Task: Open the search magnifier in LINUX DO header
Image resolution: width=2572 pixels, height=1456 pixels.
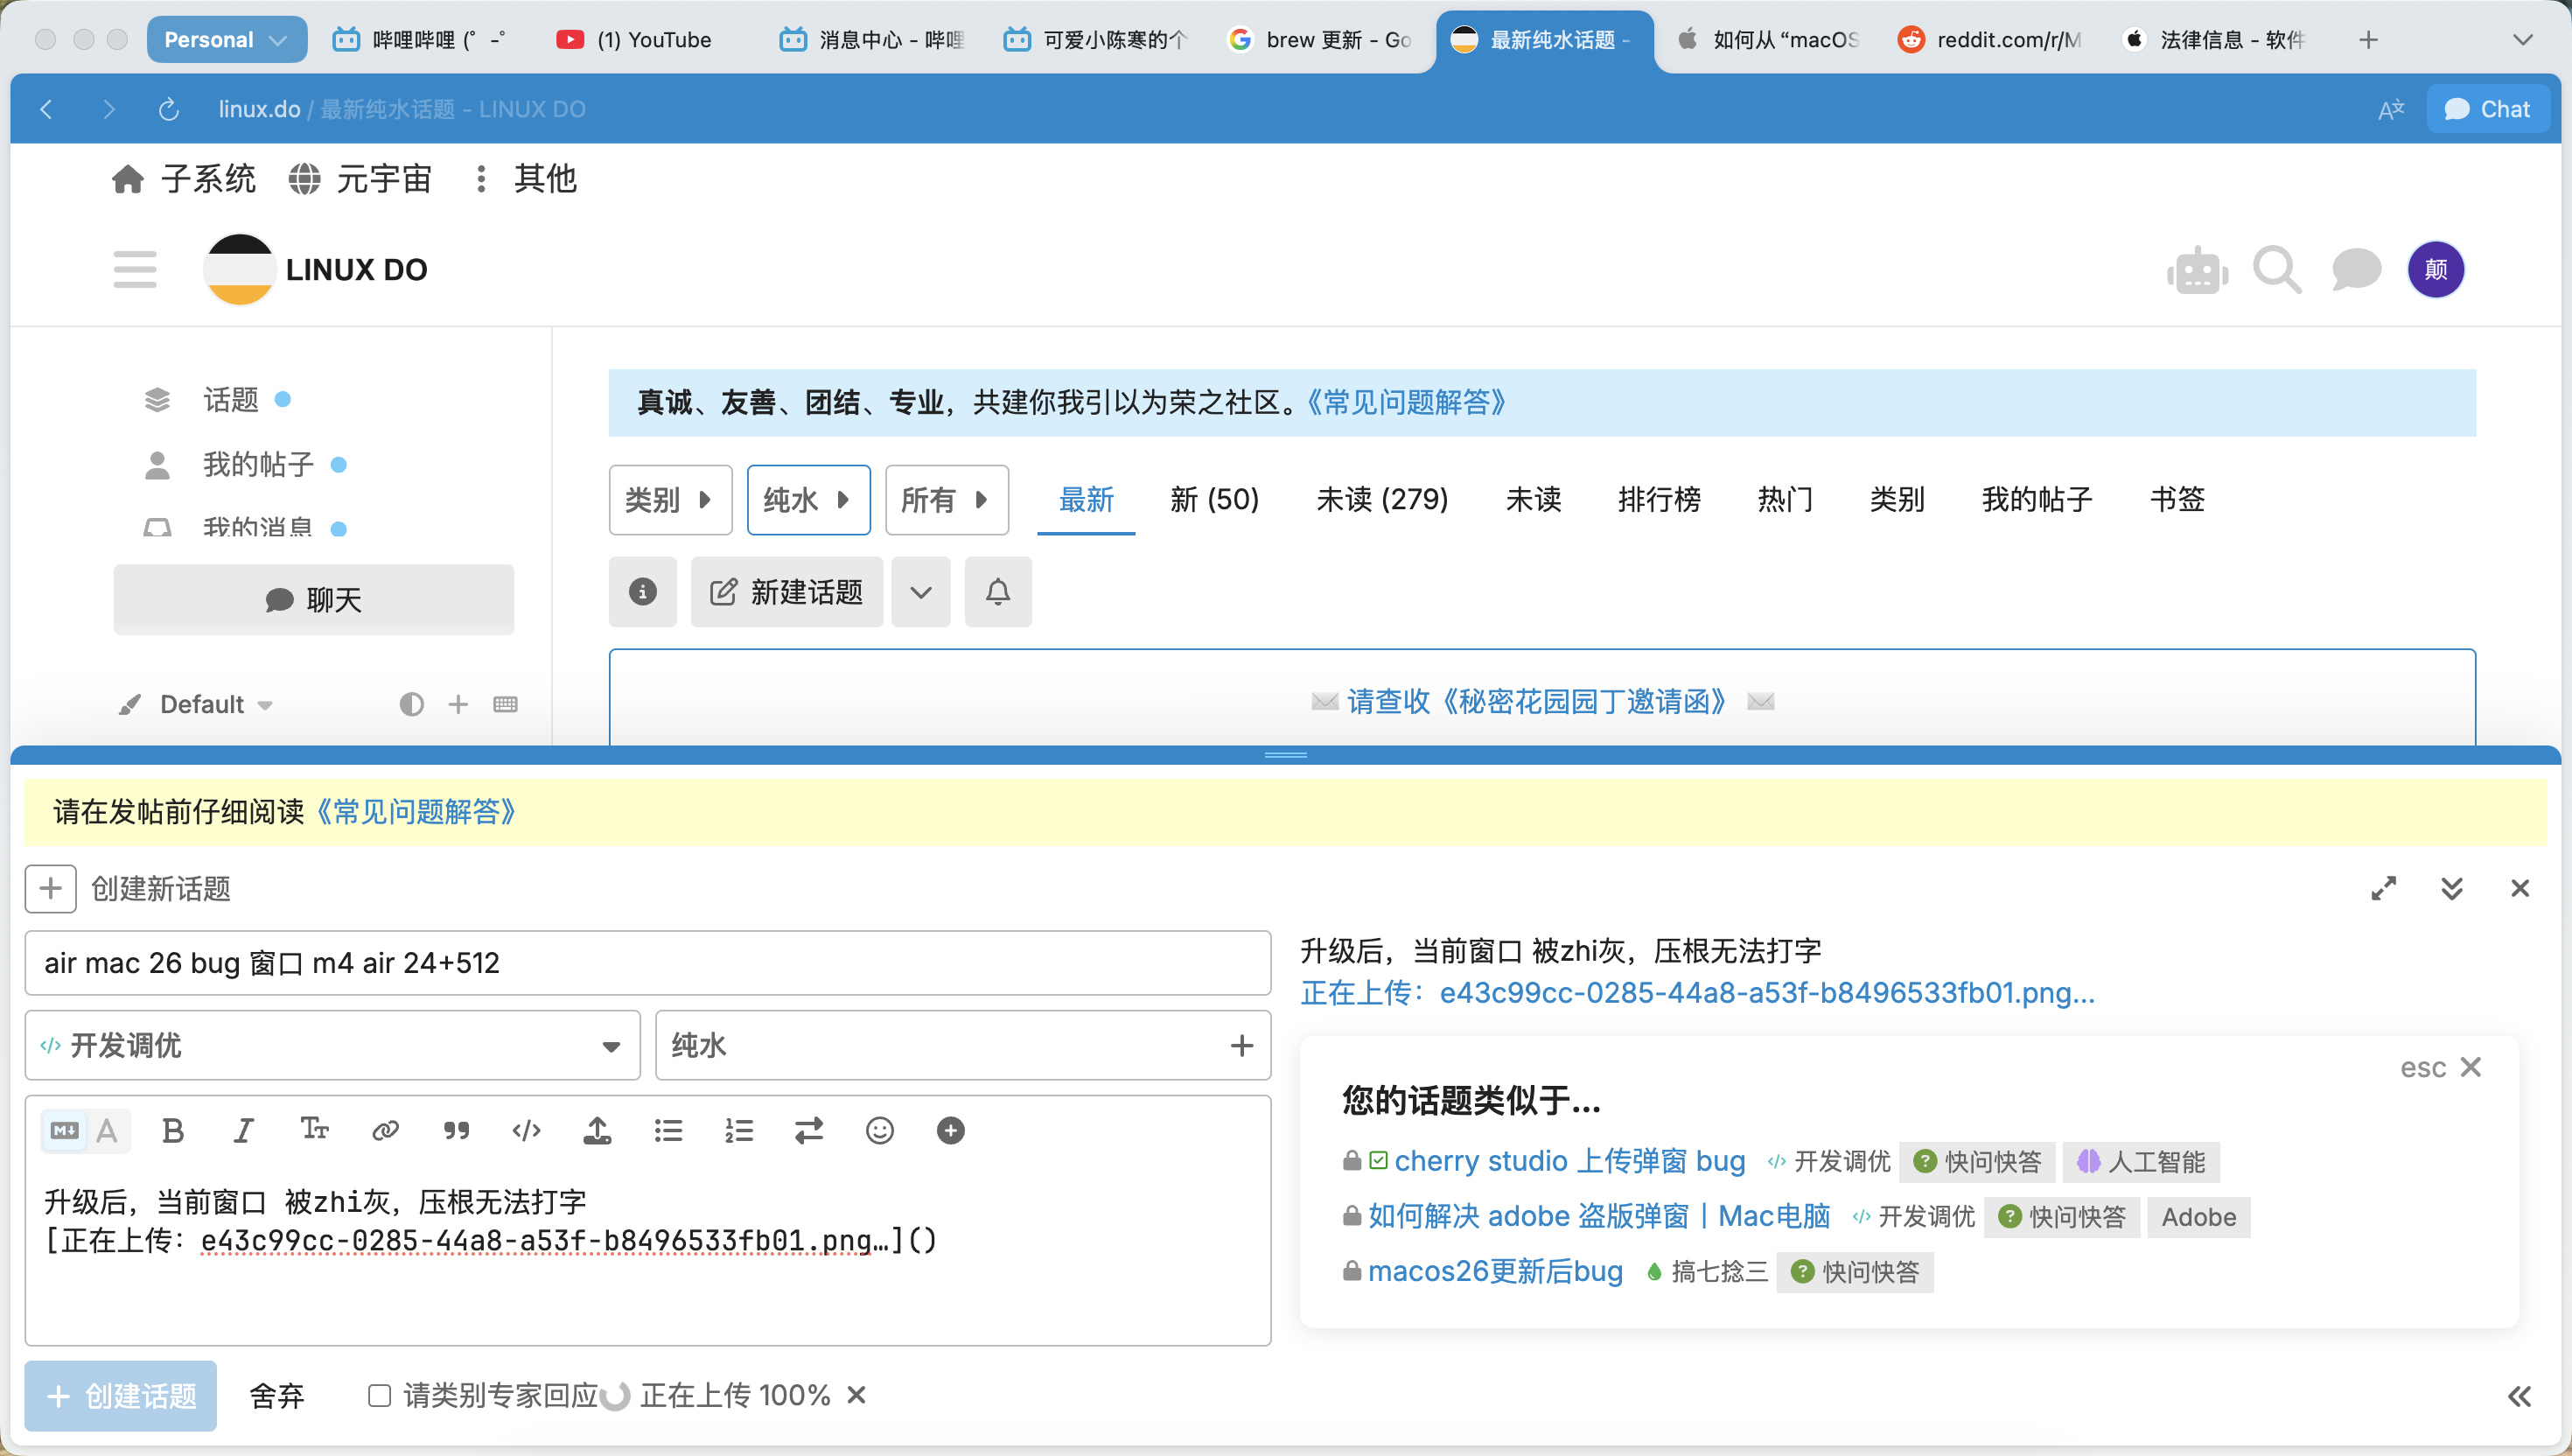Action: click(2276, 270)
